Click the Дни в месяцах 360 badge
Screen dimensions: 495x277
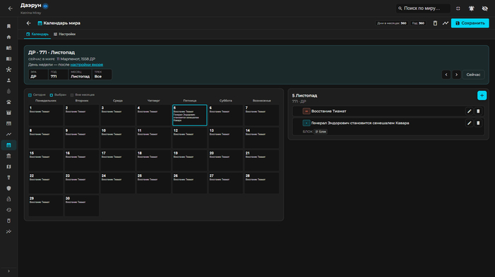(392, 23)
